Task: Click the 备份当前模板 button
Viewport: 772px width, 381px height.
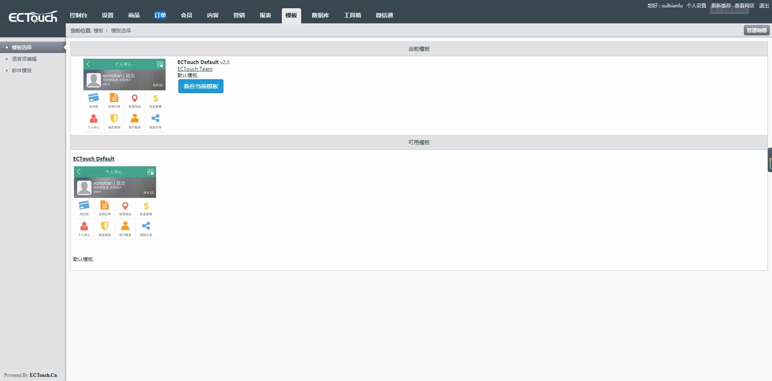Action: [201, 86]
